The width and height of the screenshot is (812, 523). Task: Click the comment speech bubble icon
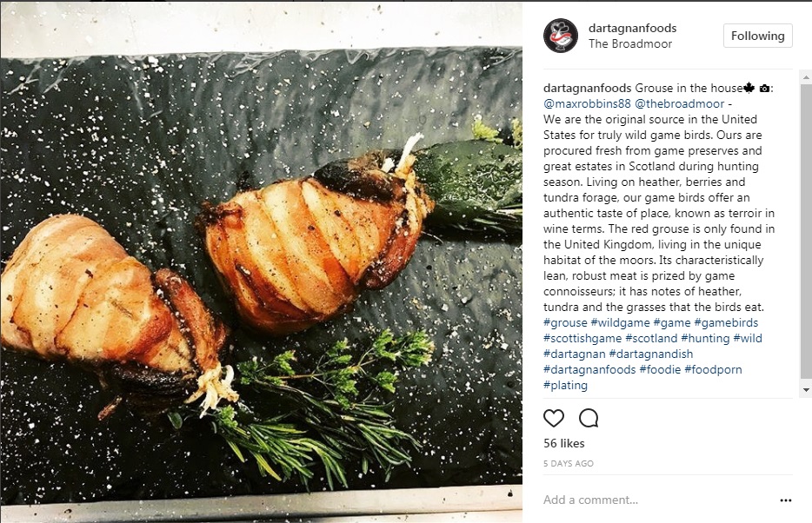pos(589,418)
